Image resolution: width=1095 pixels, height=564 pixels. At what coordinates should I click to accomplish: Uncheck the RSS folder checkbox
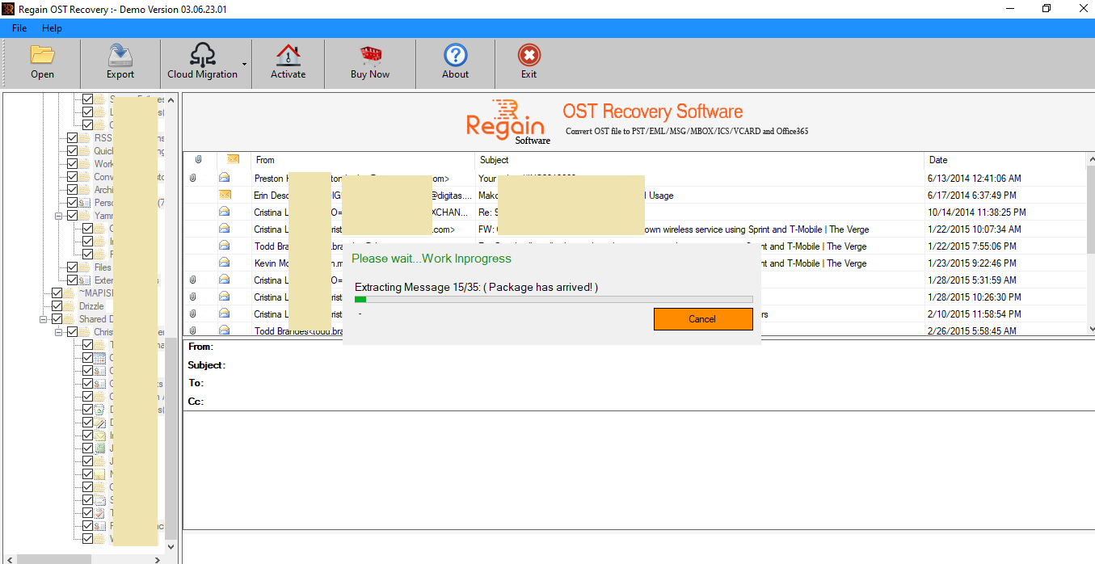(73, 137)
